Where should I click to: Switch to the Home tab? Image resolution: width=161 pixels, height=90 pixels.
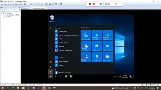[25, 8]
